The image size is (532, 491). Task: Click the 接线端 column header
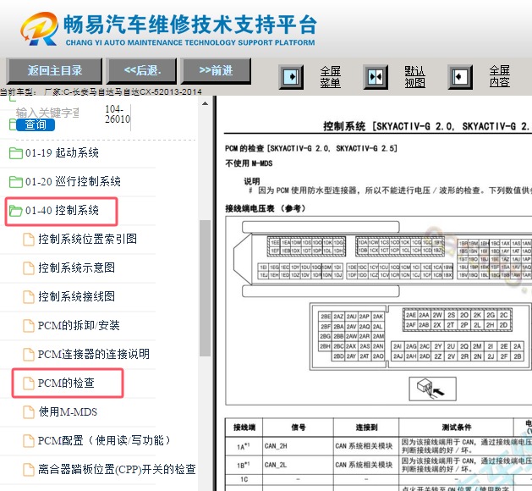[244, 428]
